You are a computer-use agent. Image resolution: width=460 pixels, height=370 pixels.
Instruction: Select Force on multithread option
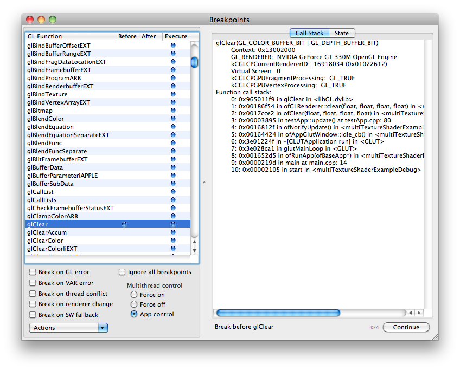(x=134, y=294)
